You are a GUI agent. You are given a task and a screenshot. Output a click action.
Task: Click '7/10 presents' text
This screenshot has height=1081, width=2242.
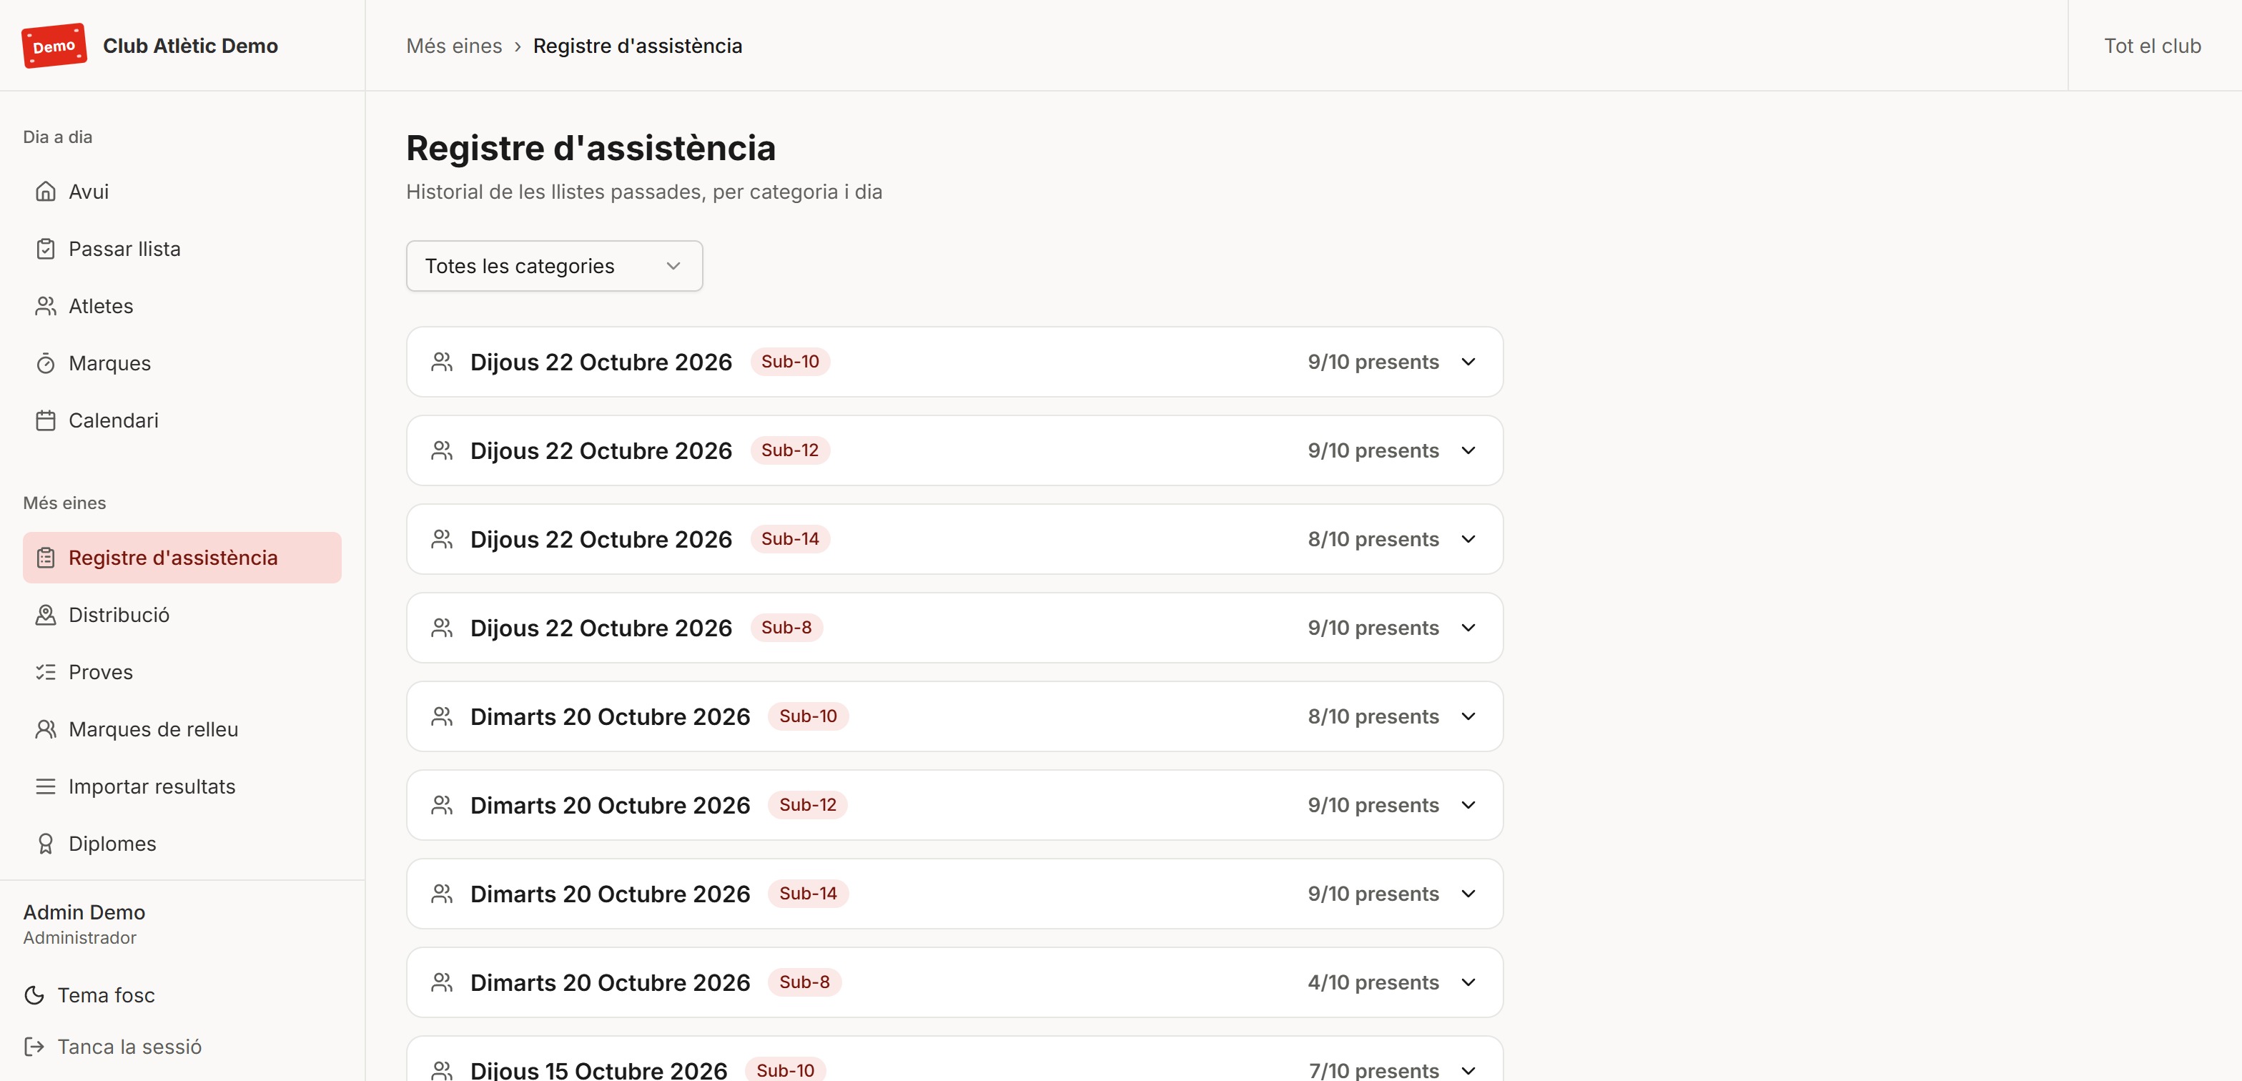(x=1373, y=1070)
